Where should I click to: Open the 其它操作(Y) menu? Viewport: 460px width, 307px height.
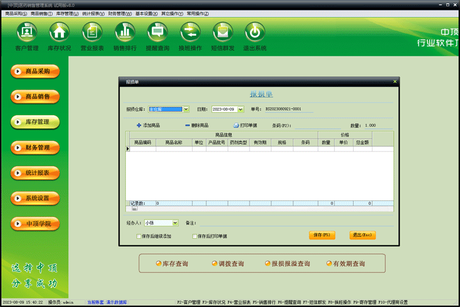[x=172, y=14]
